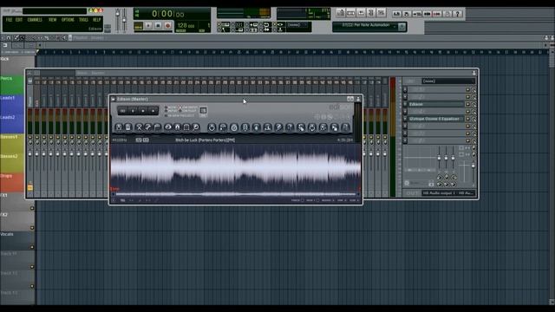Mute the FX1 playlist track
Screen dimensions: 555x312
tap(32, 208)
